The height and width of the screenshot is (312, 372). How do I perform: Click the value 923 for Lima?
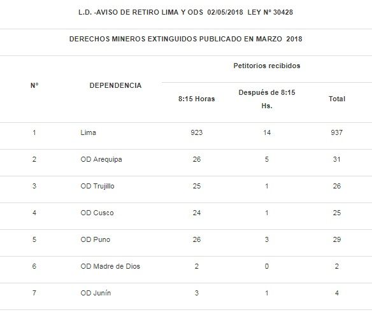(197, 132)
